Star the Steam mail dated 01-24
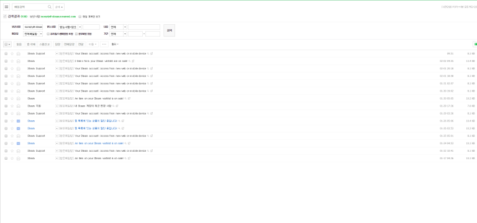477x223 pixels. 12,143
